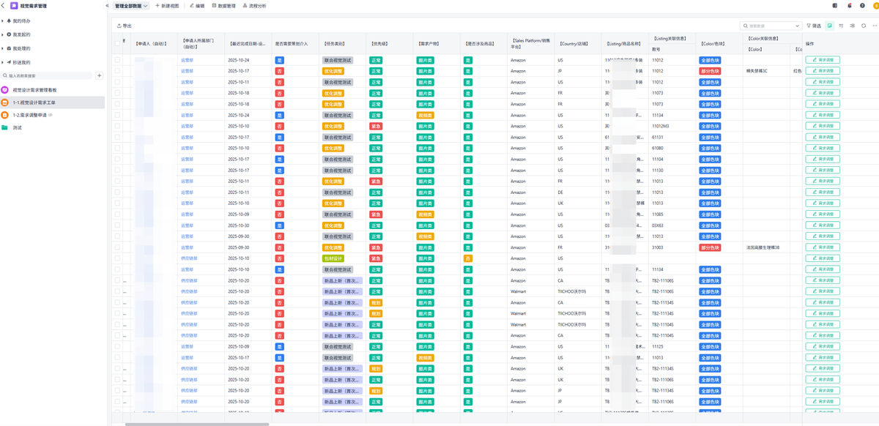879x426 pixels.
Task: Click the red 部分色块 tag in second row
Action: coord(710,71)
